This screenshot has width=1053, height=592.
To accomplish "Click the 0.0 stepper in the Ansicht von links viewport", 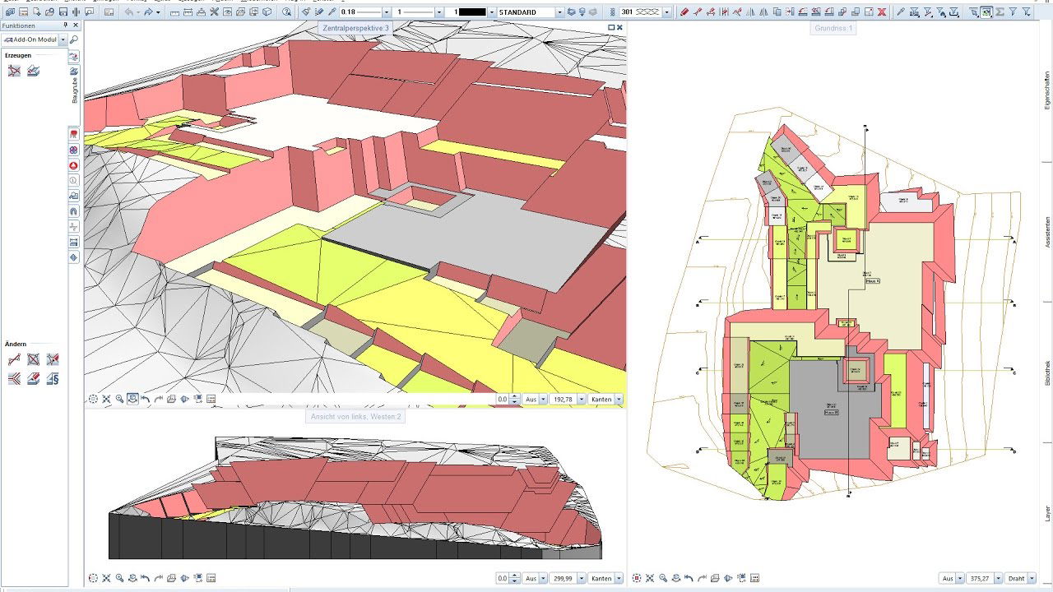I will tap(514, 578).
